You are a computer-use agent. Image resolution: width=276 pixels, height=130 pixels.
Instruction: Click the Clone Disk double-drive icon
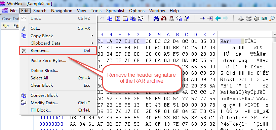(x=249, y=18)
